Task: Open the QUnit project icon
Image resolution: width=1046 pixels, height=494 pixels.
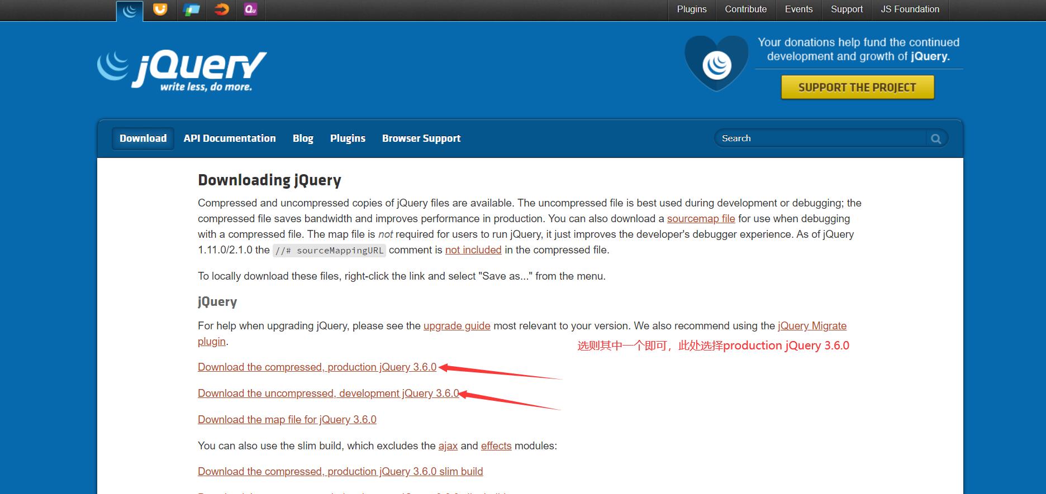Action: tap(251, 9)
